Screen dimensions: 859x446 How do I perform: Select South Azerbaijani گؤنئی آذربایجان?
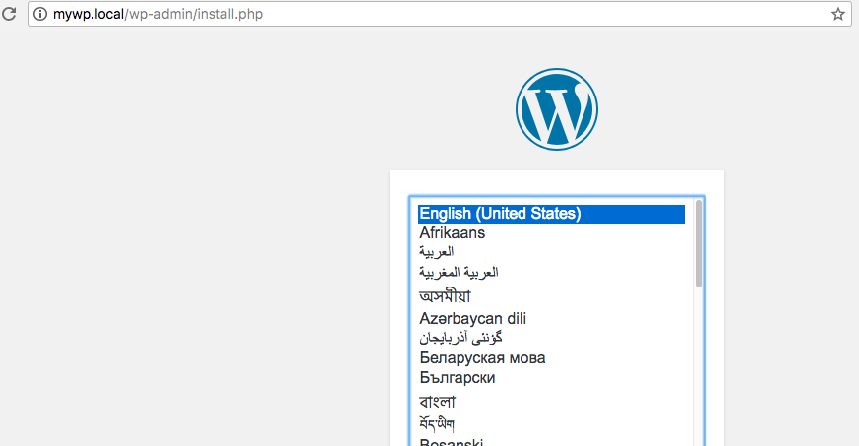(x=552, y=338)
